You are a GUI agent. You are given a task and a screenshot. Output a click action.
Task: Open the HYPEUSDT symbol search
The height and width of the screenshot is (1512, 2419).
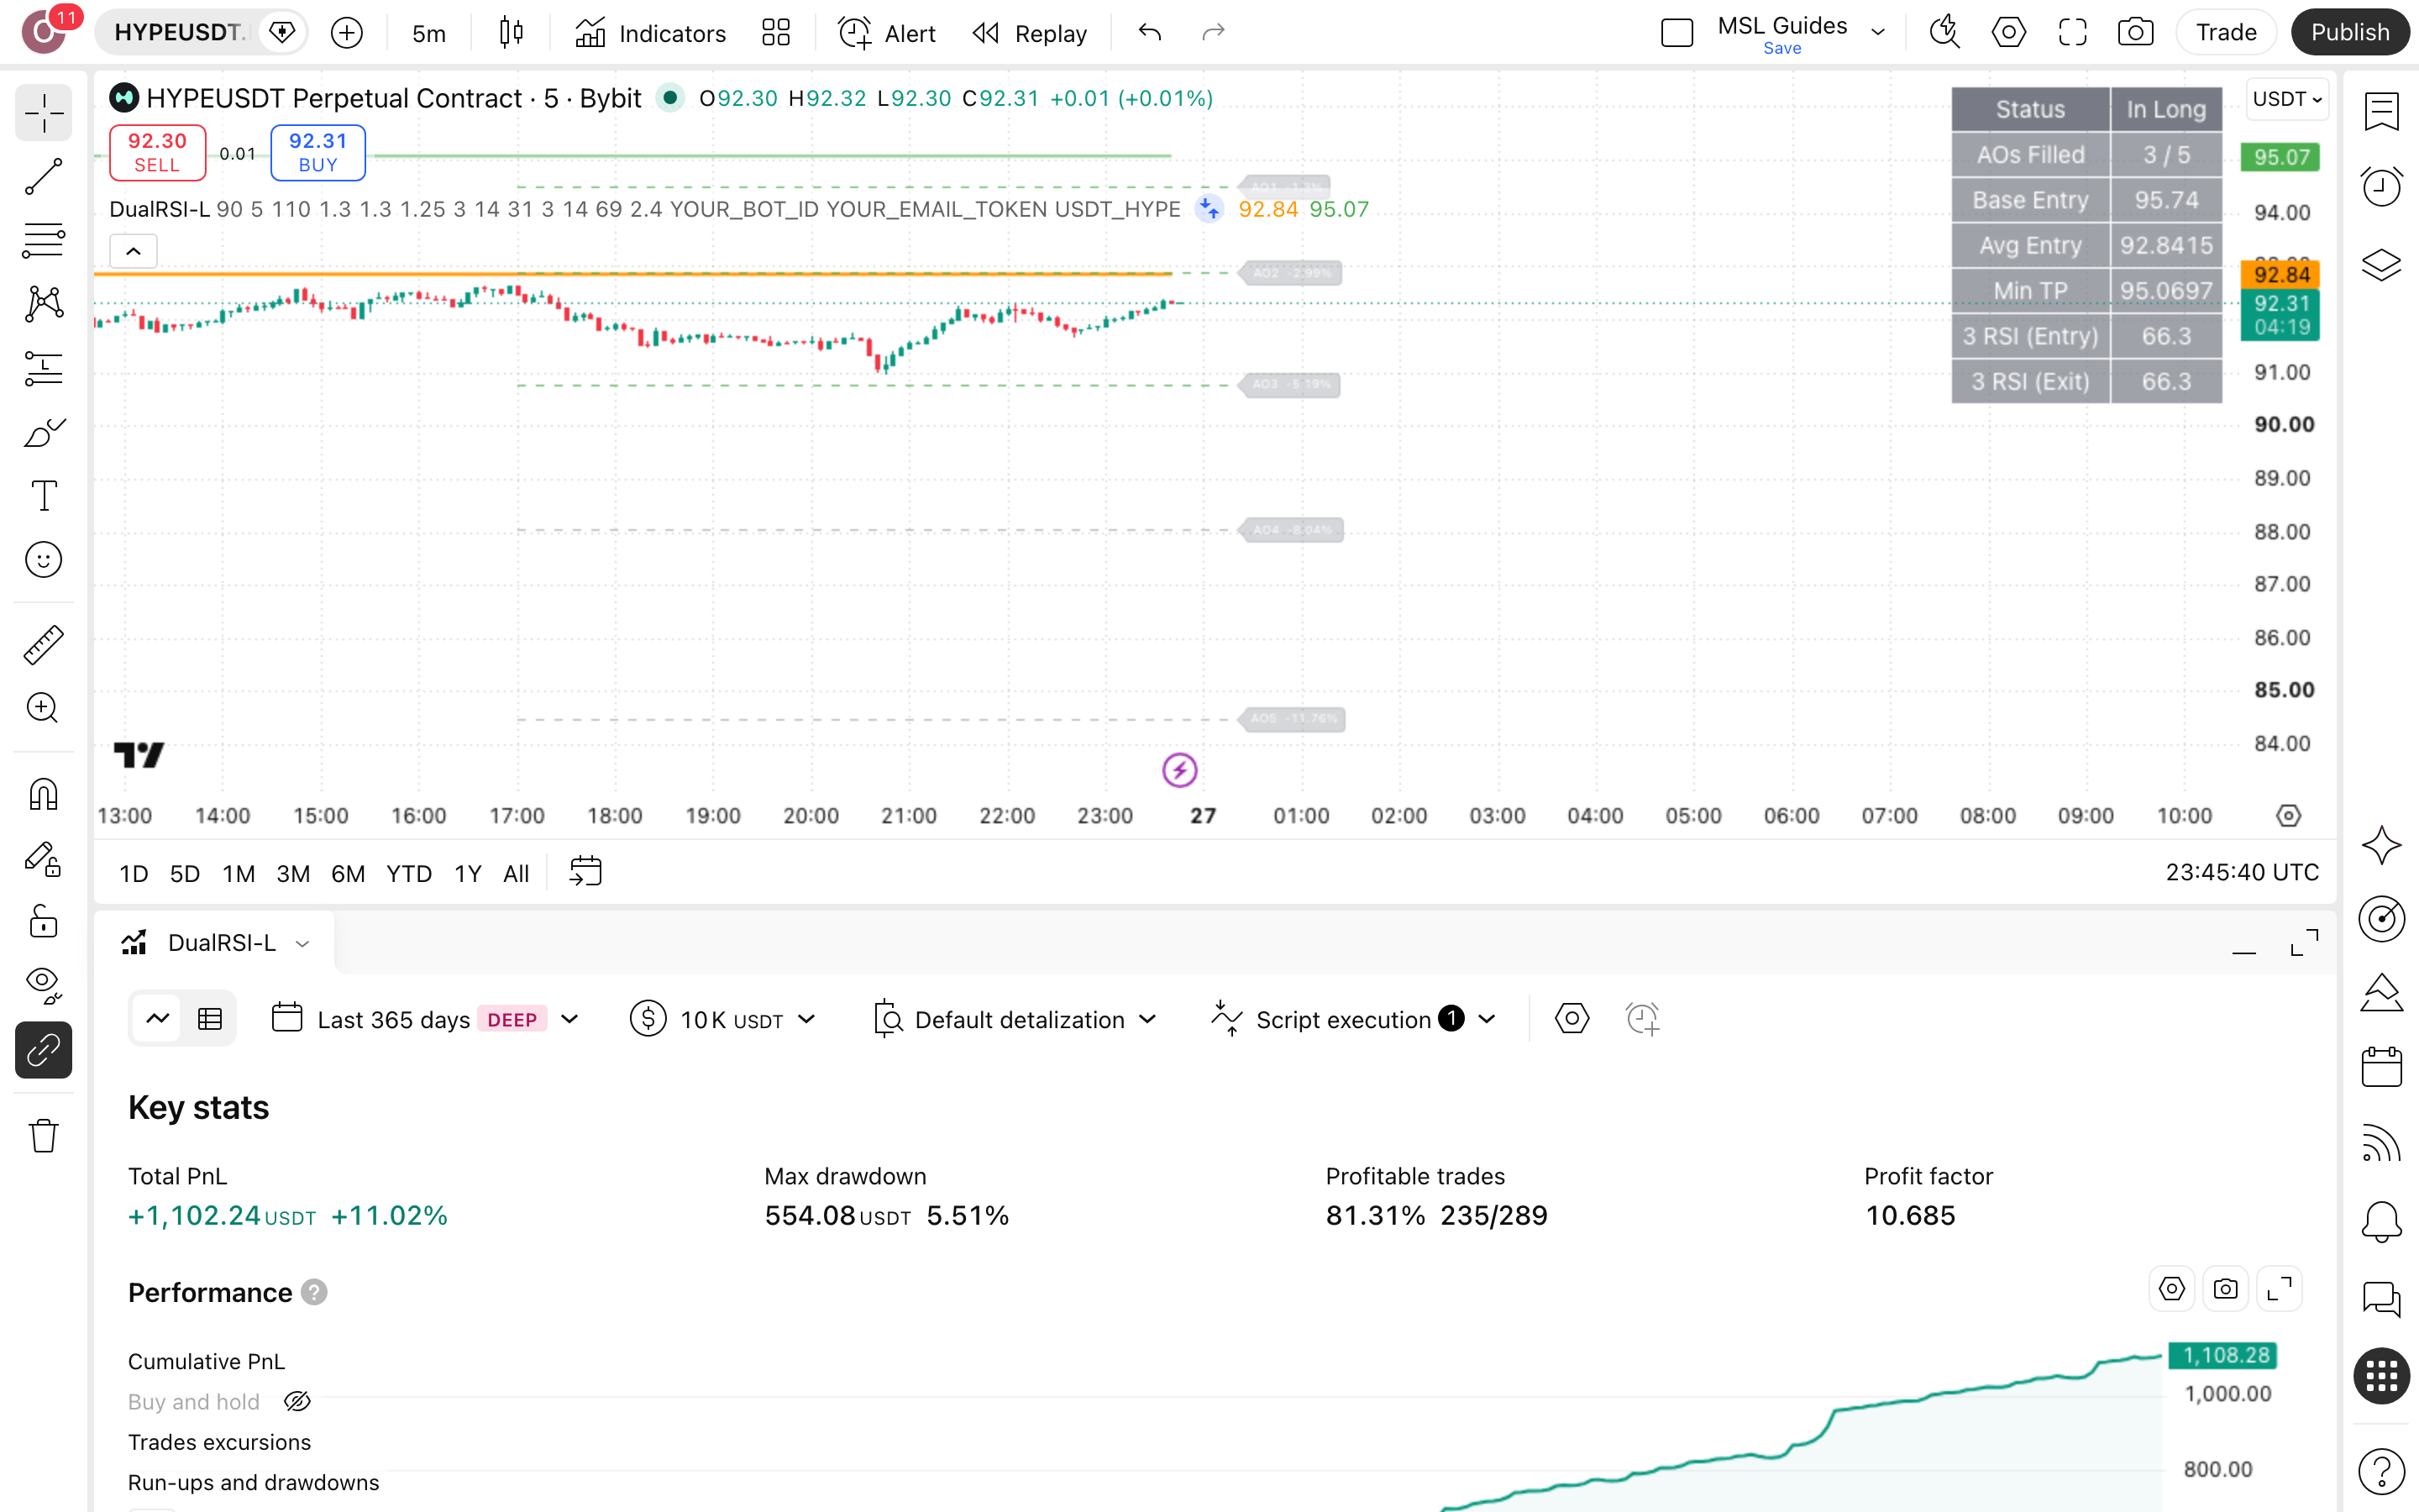pos(178,33)
